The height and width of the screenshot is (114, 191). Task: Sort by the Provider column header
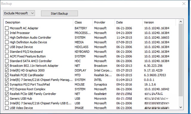click(x=99, y=22)
